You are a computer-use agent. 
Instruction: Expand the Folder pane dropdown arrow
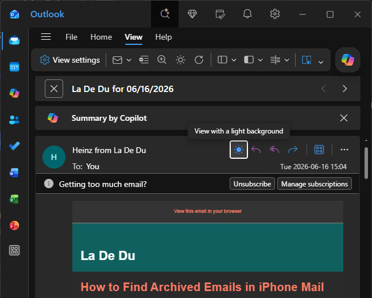[x=234, y=60]
